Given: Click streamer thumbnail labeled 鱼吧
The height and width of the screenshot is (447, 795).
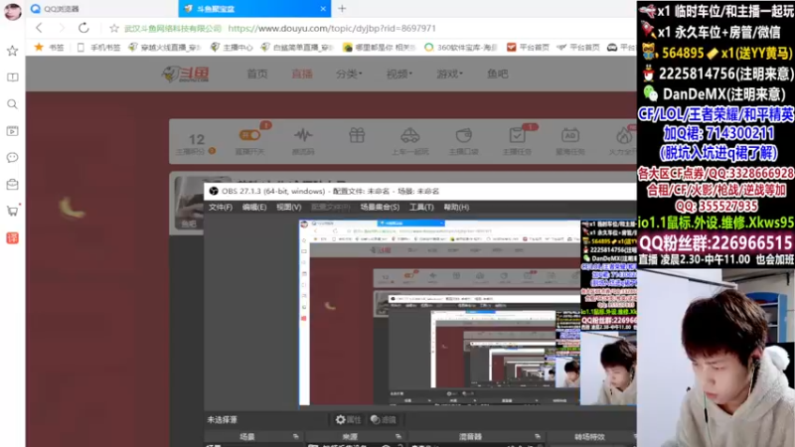Looking at the screenshot, I should [189, 204].
